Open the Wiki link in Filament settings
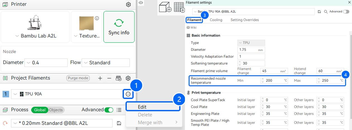The width and height of the screenshot is (352, 130). [x=192, y=27]
